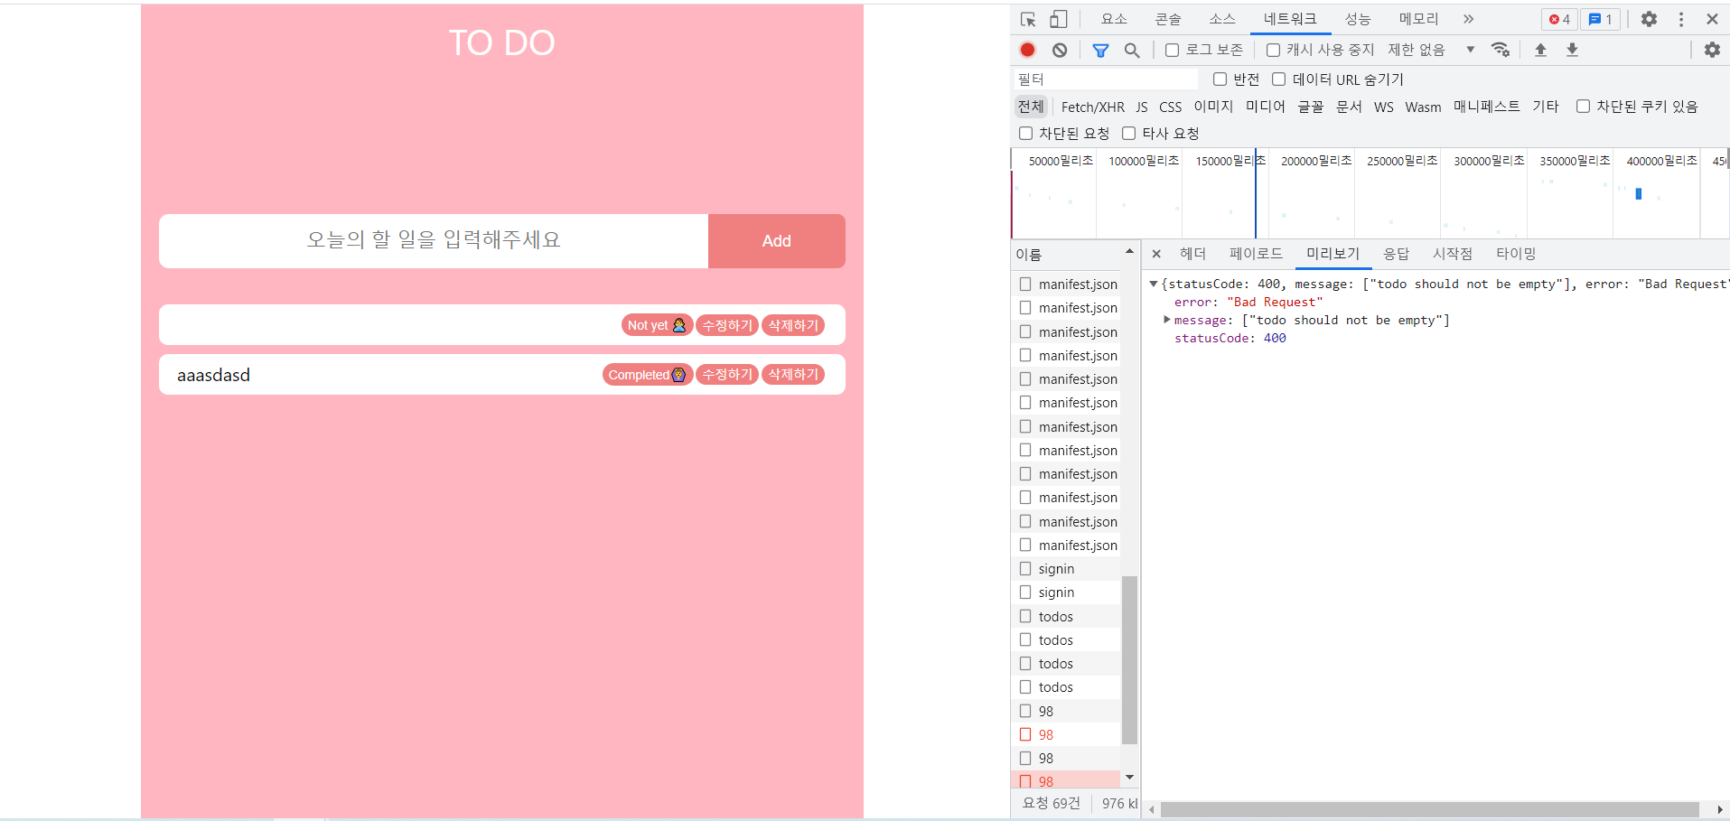Filter requests by WS type

click(x=1384, y=107)
